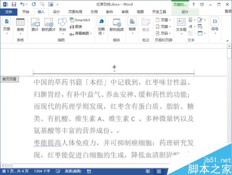232x175 pixels.
Task: Open the 屏幕截图 (Screenshot) dropdown
Action: pyautogui.click(x=81, y=33)
